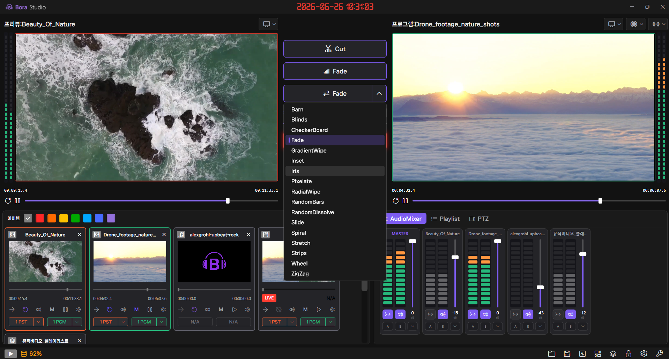This screenshot has width=669, height=359.
Task: Toggle MASTER channel speaker mute button
Action: click(x=400, y=314)
